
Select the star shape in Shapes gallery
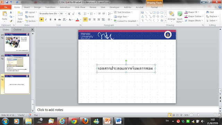click(162, 20)
